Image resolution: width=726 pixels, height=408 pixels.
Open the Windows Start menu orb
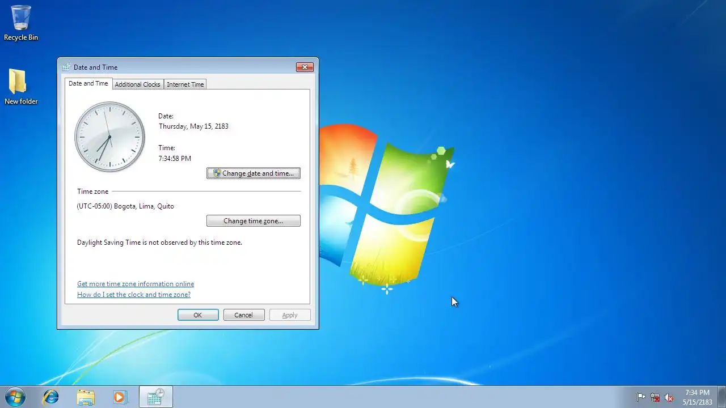(15, 397)
